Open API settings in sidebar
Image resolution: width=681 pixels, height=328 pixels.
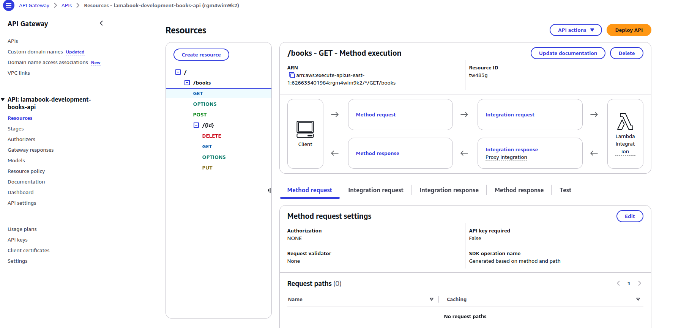pyautogui.click(x=22, y=203)
